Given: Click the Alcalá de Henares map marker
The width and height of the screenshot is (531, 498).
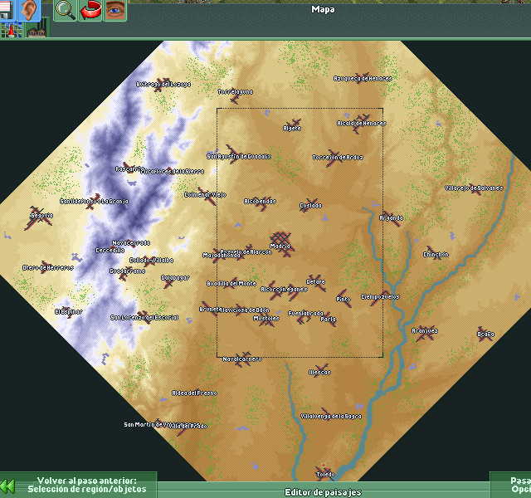Looking at the screenshot, I should [x=361, y=123].
